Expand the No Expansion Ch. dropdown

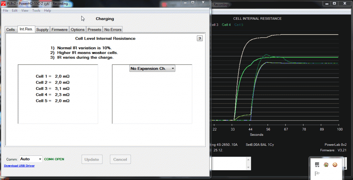click(x=152, y=68)
